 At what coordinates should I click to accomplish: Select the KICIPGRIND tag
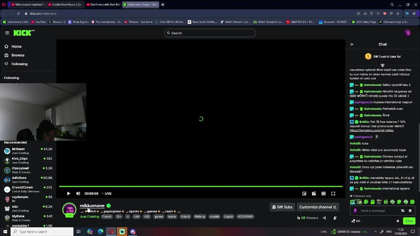tap(245, 217)
